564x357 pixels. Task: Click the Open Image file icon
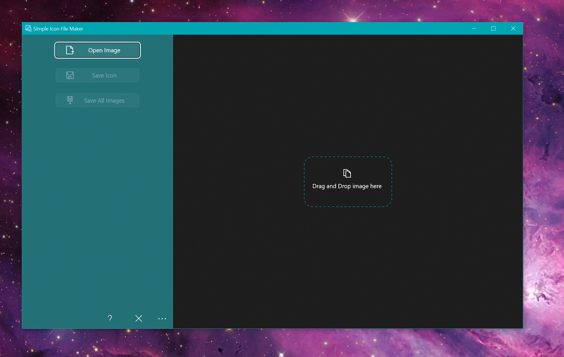tap(70, 50)
